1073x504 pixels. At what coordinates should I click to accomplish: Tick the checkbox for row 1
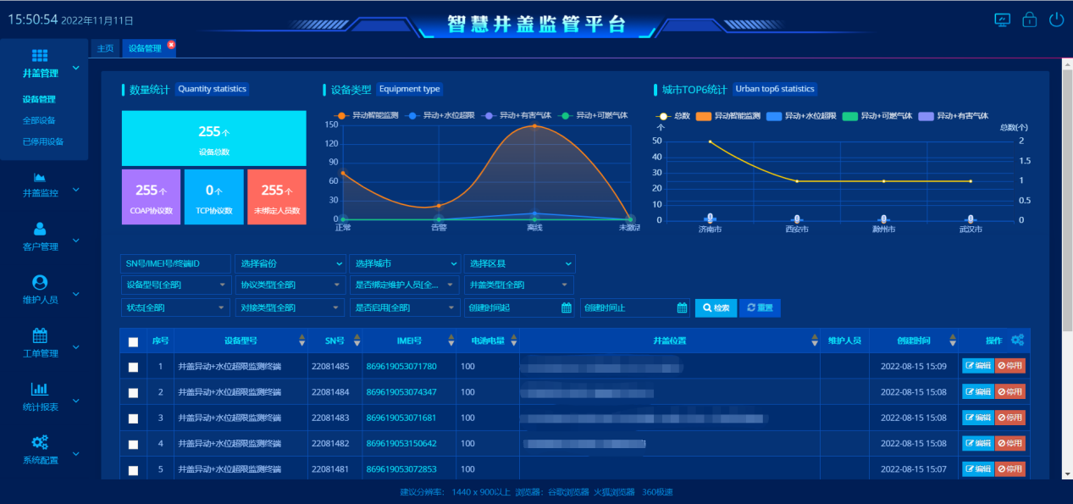pos(133,367)
